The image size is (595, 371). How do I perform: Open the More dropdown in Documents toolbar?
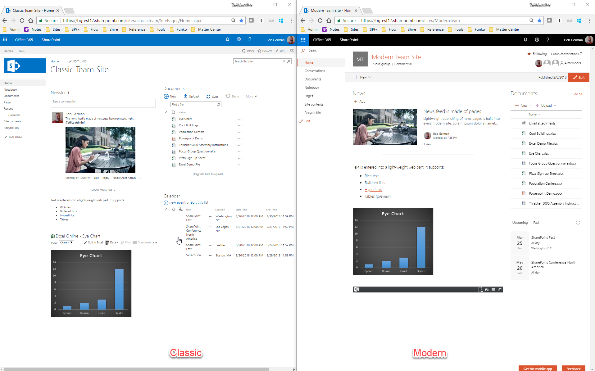click(251, 96)
